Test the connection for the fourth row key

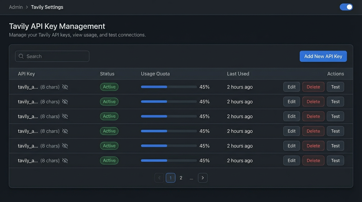(335, 131)
